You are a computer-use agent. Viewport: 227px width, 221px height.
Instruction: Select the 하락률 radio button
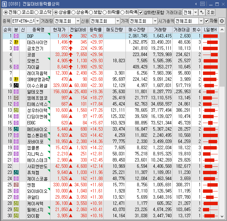pyautogui.click(x=105, y=12)
